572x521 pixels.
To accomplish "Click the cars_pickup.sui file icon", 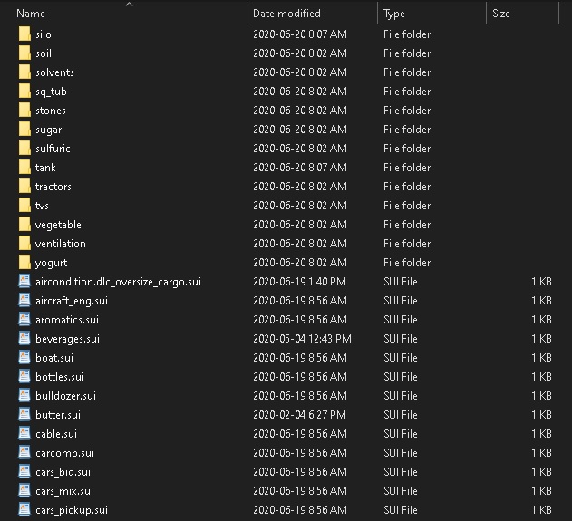I will coord(24,510).
